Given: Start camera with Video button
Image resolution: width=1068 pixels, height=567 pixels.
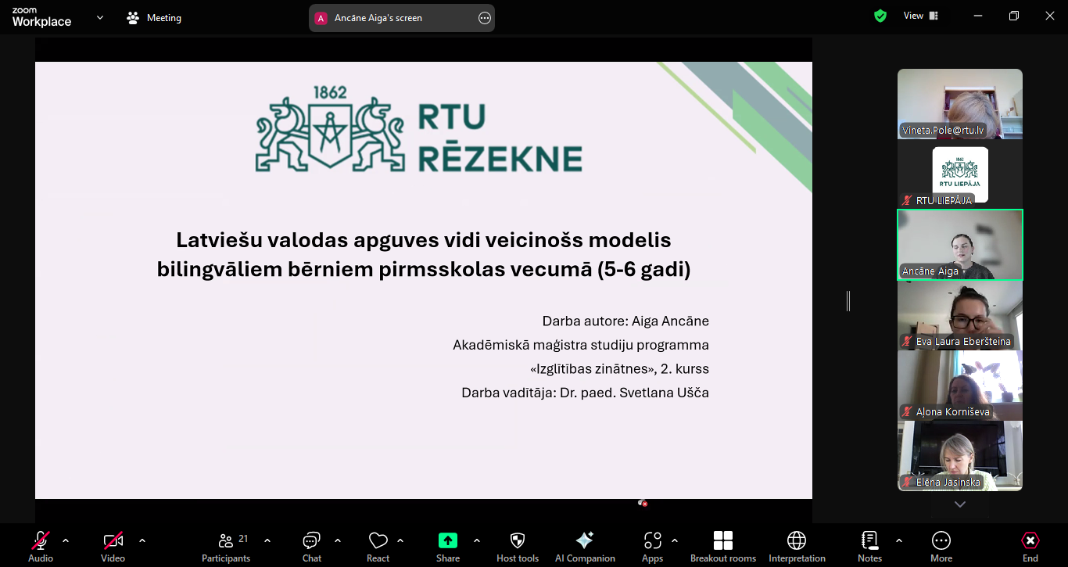Looking at the screenshot, I should pyautogui.click(x=113, y=546).
